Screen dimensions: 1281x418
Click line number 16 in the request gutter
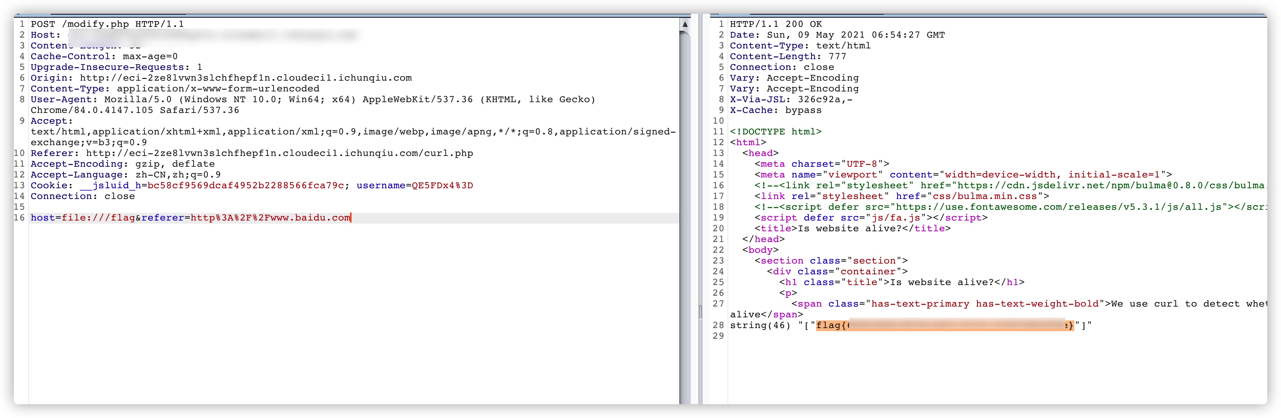coord(19,218)
